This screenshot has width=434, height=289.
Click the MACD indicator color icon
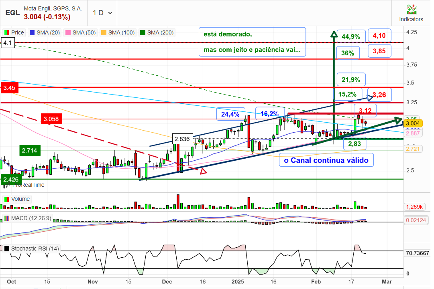pyautogui.click(x=7, y=218)
